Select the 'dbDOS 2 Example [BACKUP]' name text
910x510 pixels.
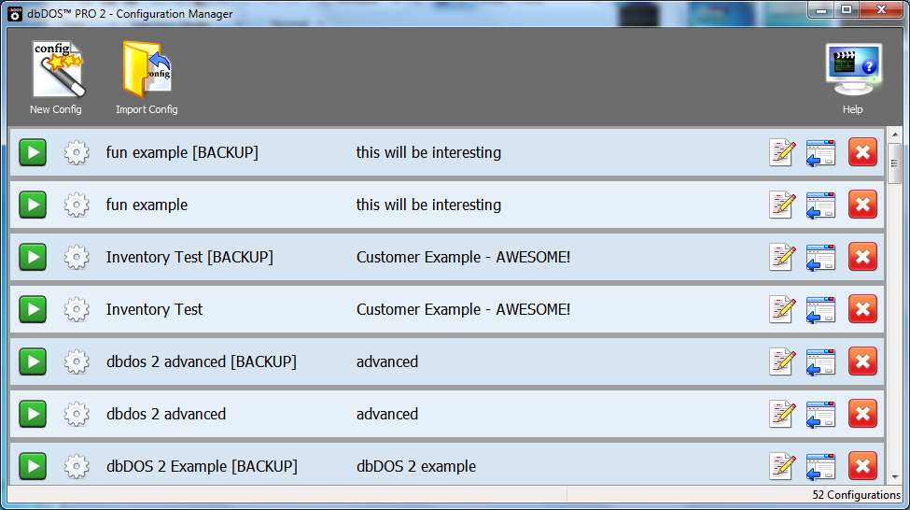(202, 466)
